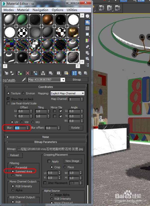Open Material/Map Navigator icon
Image resolution: width=150 pixels, height=206 pixels.
(x=87, y=65)
